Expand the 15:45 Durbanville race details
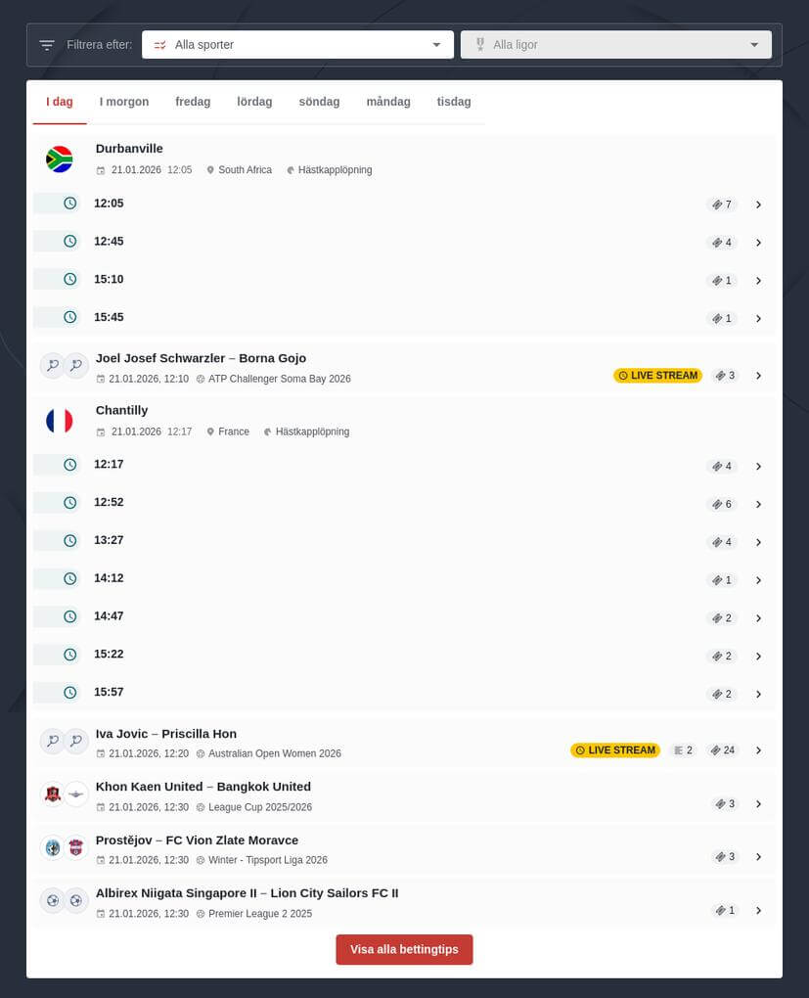The width and height of the screenshot is (809, 998). (759, 318)
